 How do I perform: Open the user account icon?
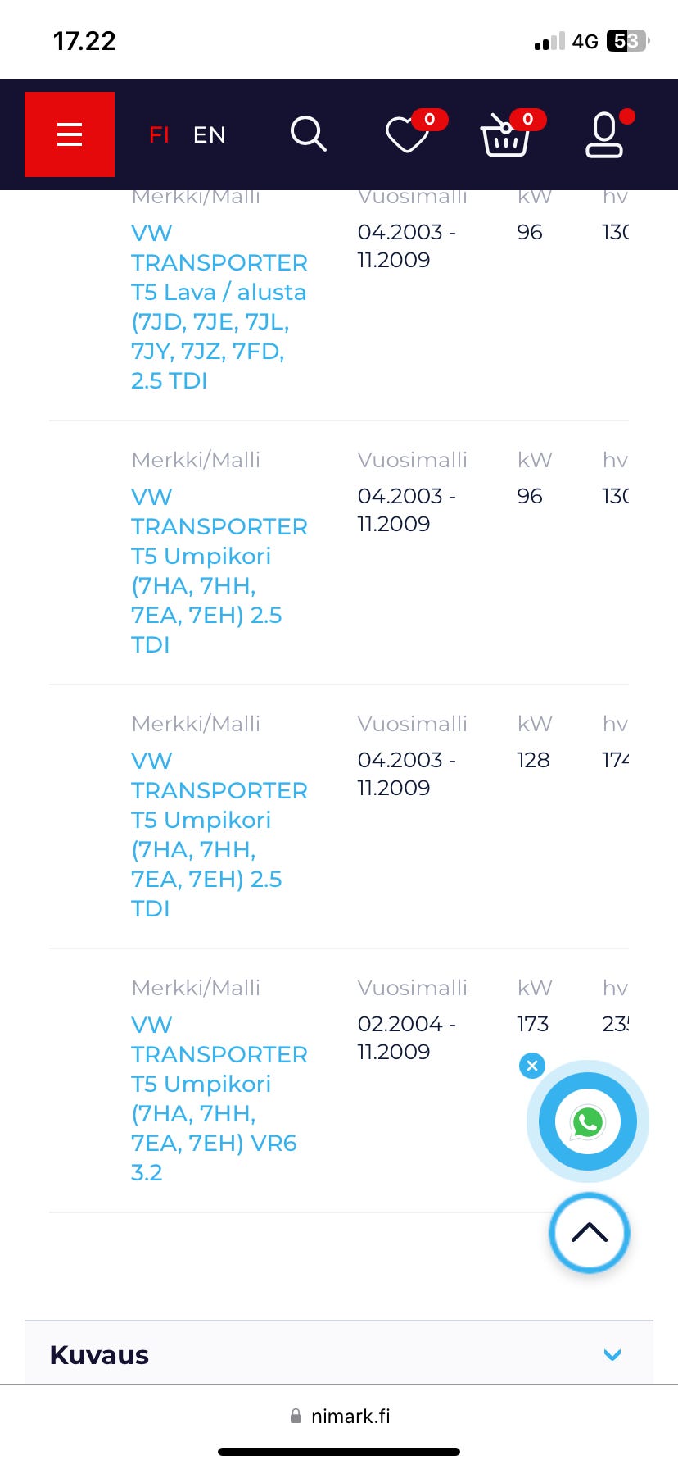[604, 135]
